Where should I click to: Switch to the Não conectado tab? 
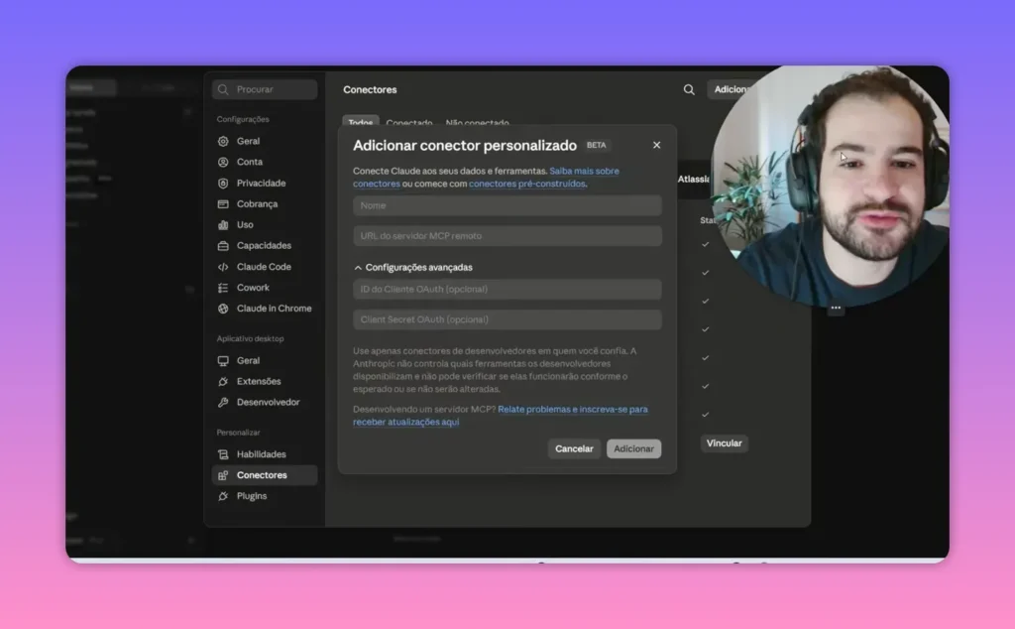(477, 122)
